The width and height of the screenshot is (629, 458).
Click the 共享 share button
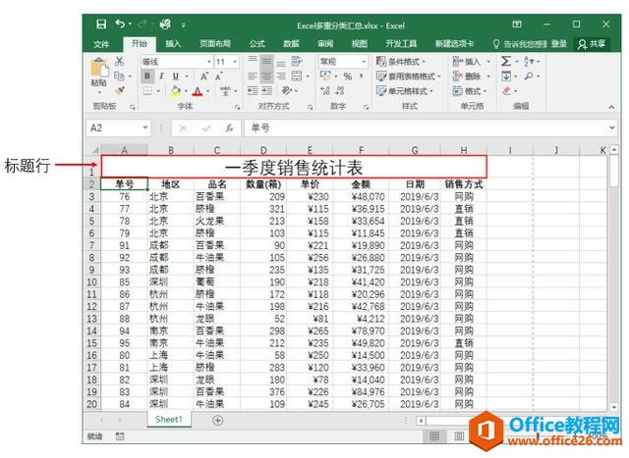(x=593, y=43)
